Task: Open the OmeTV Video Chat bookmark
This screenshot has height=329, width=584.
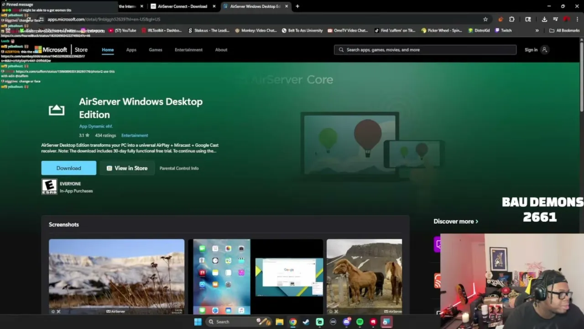Action: coord(347,31)
